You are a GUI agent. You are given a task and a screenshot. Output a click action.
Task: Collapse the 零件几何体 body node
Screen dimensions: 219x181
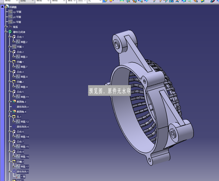pos(6,32)
